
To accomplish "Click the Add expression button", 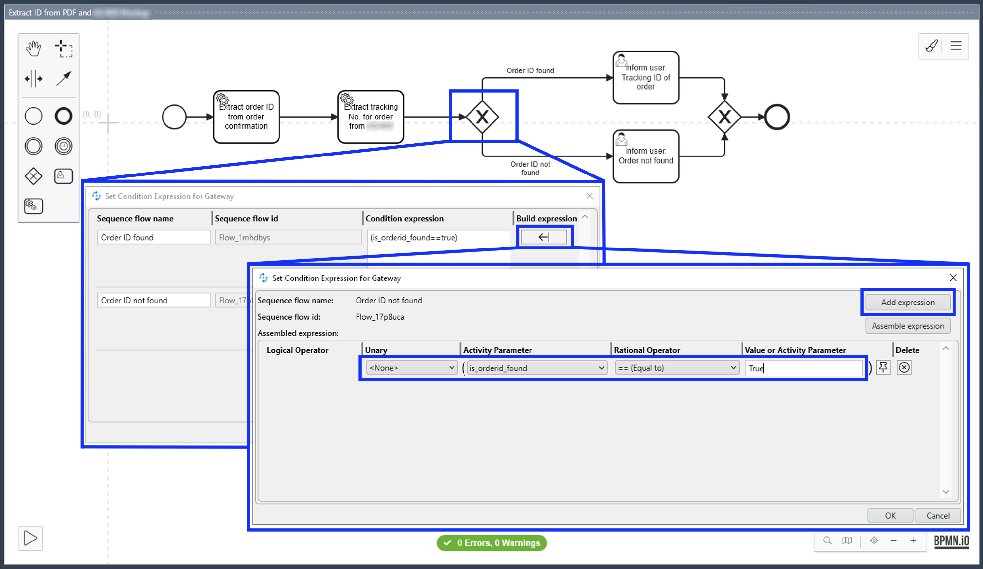I will (x=907, y=302).
